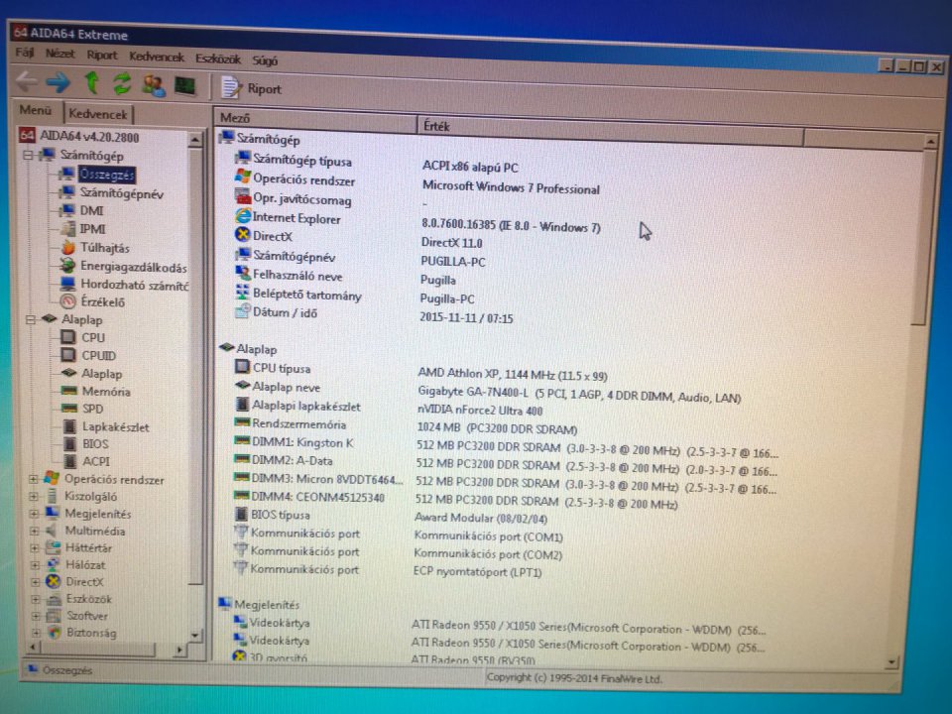The height and width of the screenshot is (714, 952).
Task: Click the Dátum / idő row icon
Action: pos(243,310)
